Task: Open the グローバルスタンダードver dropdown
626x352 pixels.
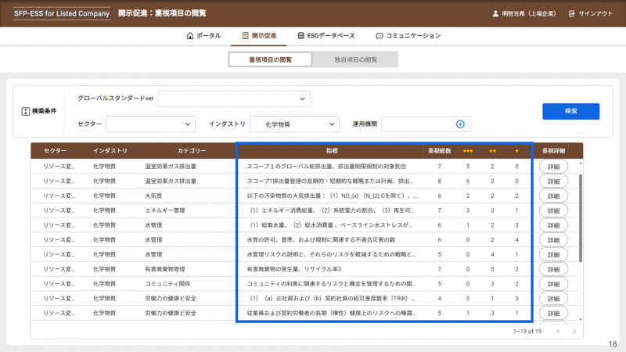Action: [x=234, y=99]
